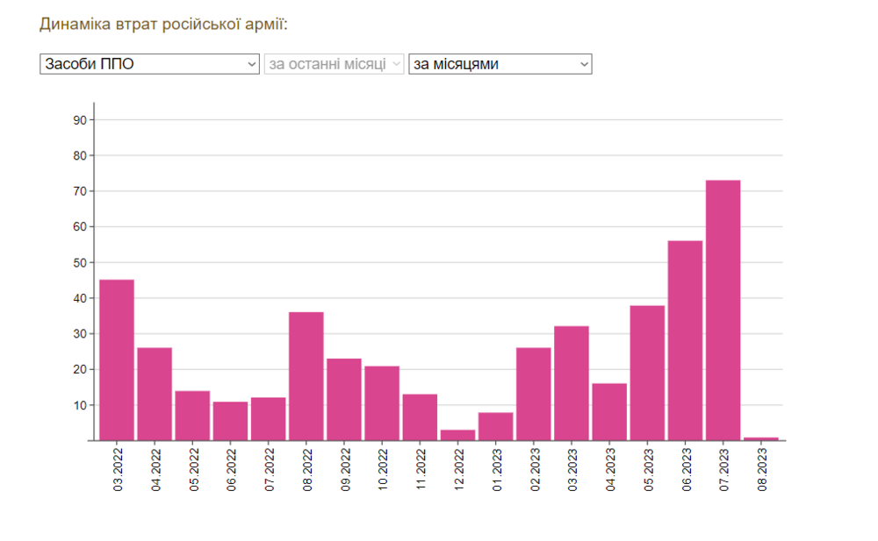
Task: Click the 07.2023 bar, the tallest
Action: [723, 310]
